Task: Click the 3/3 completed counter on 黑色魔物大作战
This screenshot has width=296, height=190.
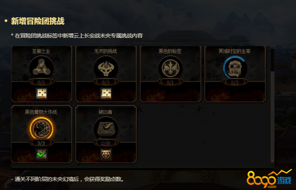Action: click(x=42, y=143)
